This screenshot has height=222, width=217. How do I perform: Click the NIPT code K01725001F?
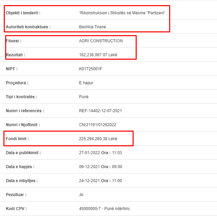tap(91, 69)
